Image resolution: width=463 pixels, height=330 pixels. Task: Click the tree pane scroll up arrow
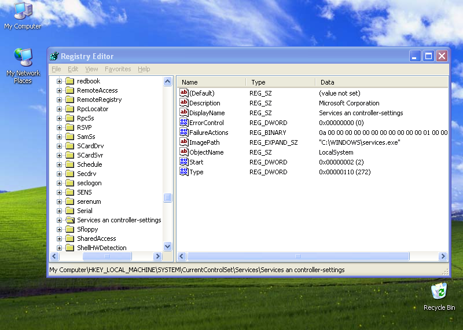[167, 81]
